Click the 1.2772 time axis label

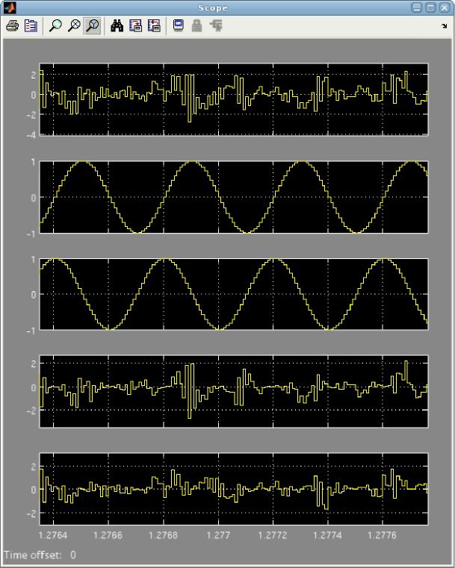[x=273, y=535]
